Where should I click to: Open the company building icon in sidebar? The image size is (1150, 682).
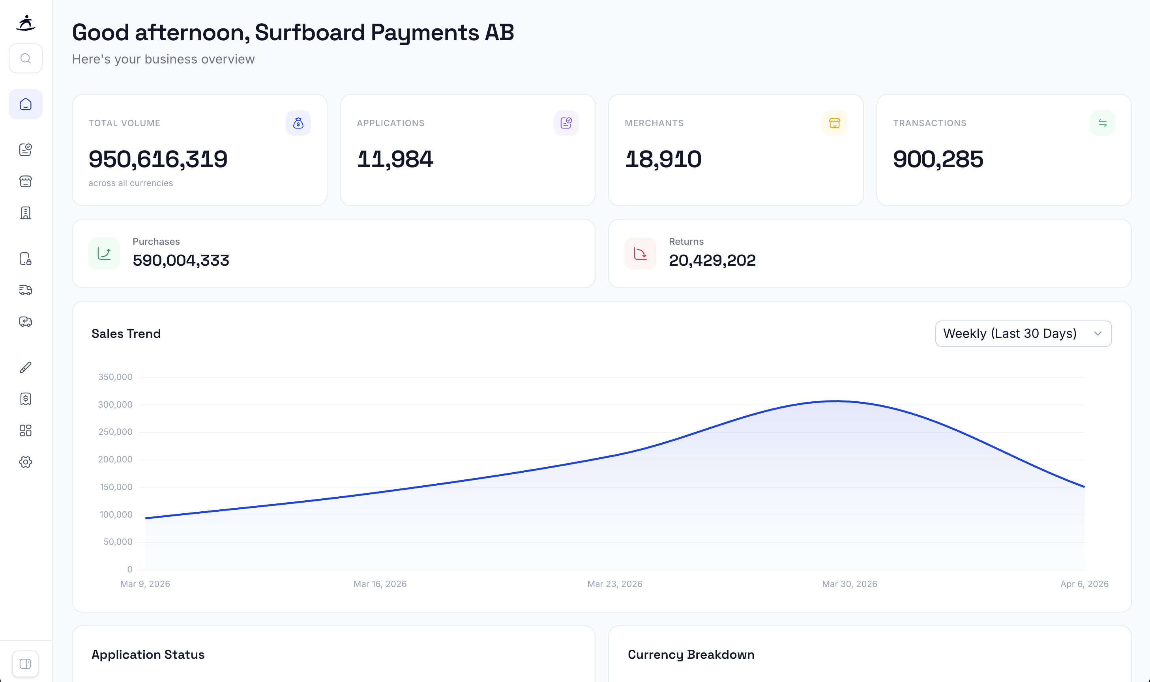coord(26,213)
